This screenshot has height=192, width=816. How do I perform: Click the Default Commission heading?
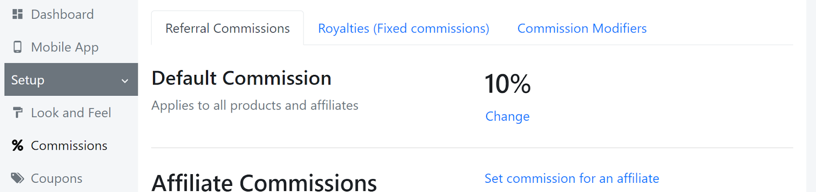click(241, 78)
